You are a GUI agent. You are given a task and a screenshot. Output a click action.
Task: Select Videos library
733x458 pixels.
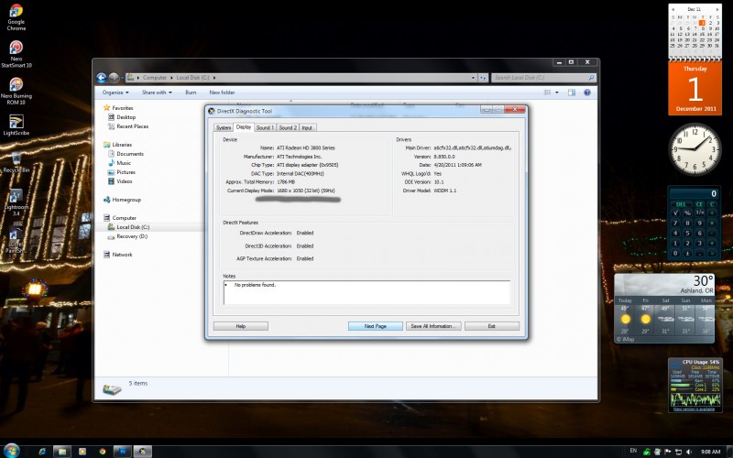pyautogui.click(x=125, y=181)
